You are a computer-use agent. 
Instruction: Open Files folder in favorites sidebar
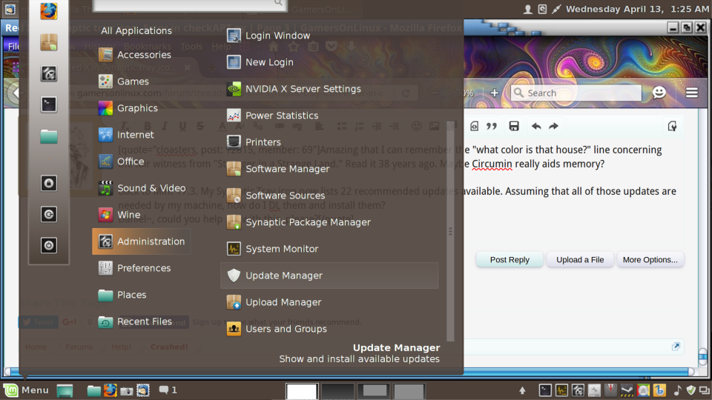[x=49, y=136]
